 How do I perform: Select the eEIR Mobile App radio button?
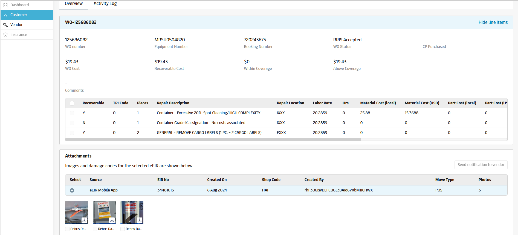(72, 190)
